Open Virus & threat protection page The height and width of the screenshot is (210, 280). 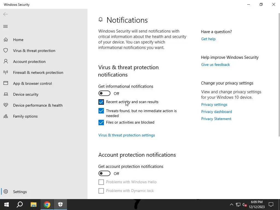pyautogui.click(x=44, y=51)
